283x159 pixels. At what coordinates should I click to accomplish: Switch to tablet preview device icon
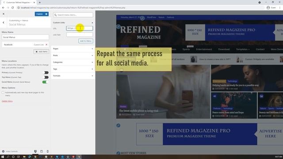click(x=42, y=151)
